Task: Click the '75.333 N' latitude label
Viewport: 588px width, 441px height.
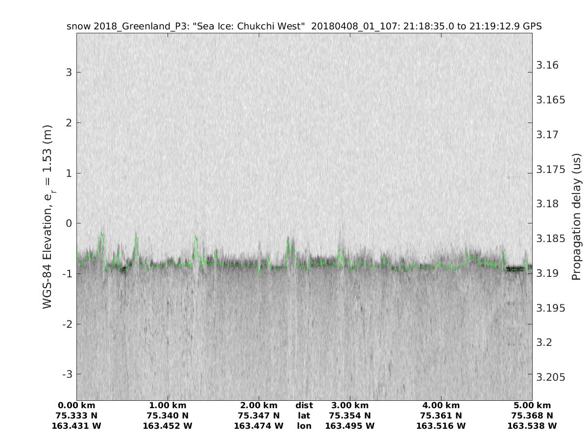Action: pyautogui.click(x=76, y=416)
